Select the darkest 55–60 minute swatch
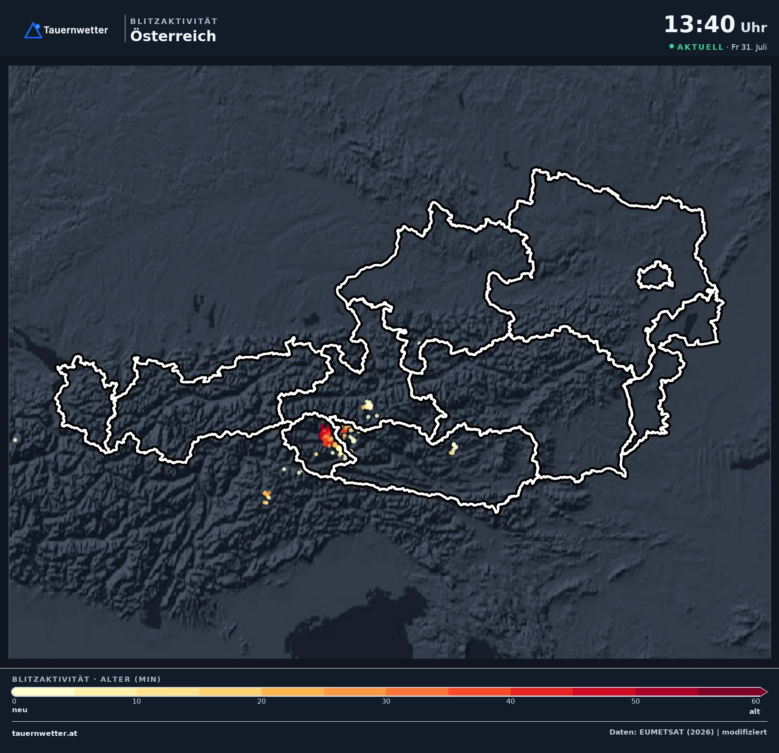779x753 pixels. pos(729,692)
